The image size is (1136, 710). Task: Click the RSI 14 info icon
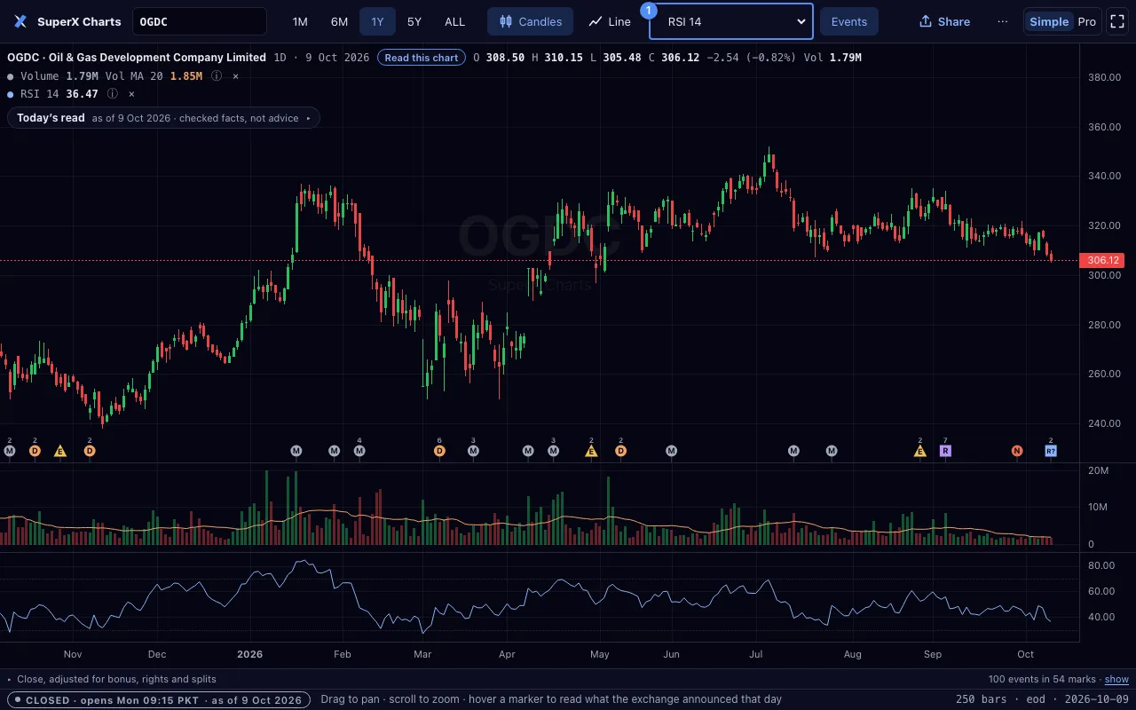click(x=113, y=94)
